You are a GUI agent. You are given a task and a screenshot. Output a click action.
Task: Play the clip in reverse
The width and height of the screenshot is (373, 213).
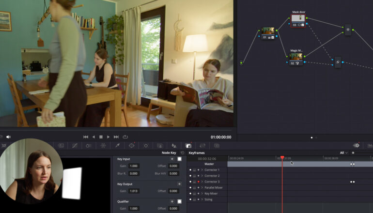pyautogui.click(x=93, y=137)
